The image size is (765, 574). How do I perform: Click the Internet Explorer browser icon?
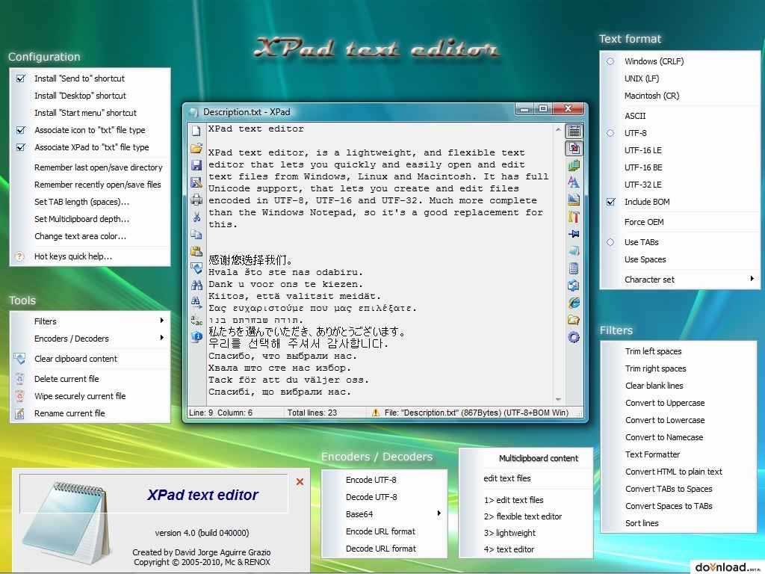click(574, 303)
